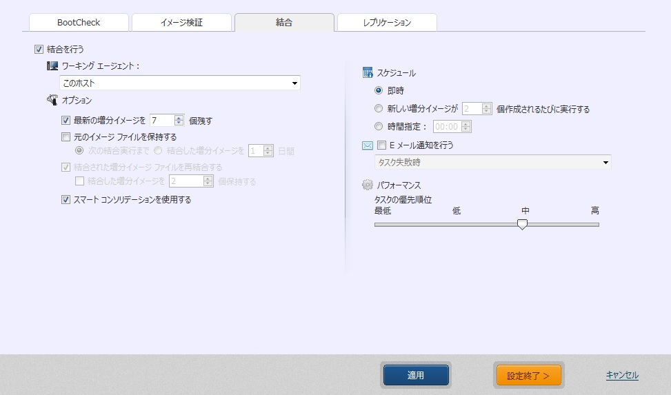Screen dimensions: 671x395
Task: Open the レプリケーション tab
Action: [387, 23]
